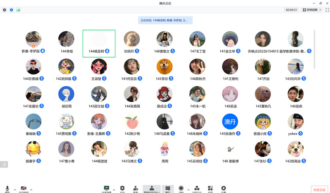
Task: Open the Chat panel
Action: click(167, 188)
